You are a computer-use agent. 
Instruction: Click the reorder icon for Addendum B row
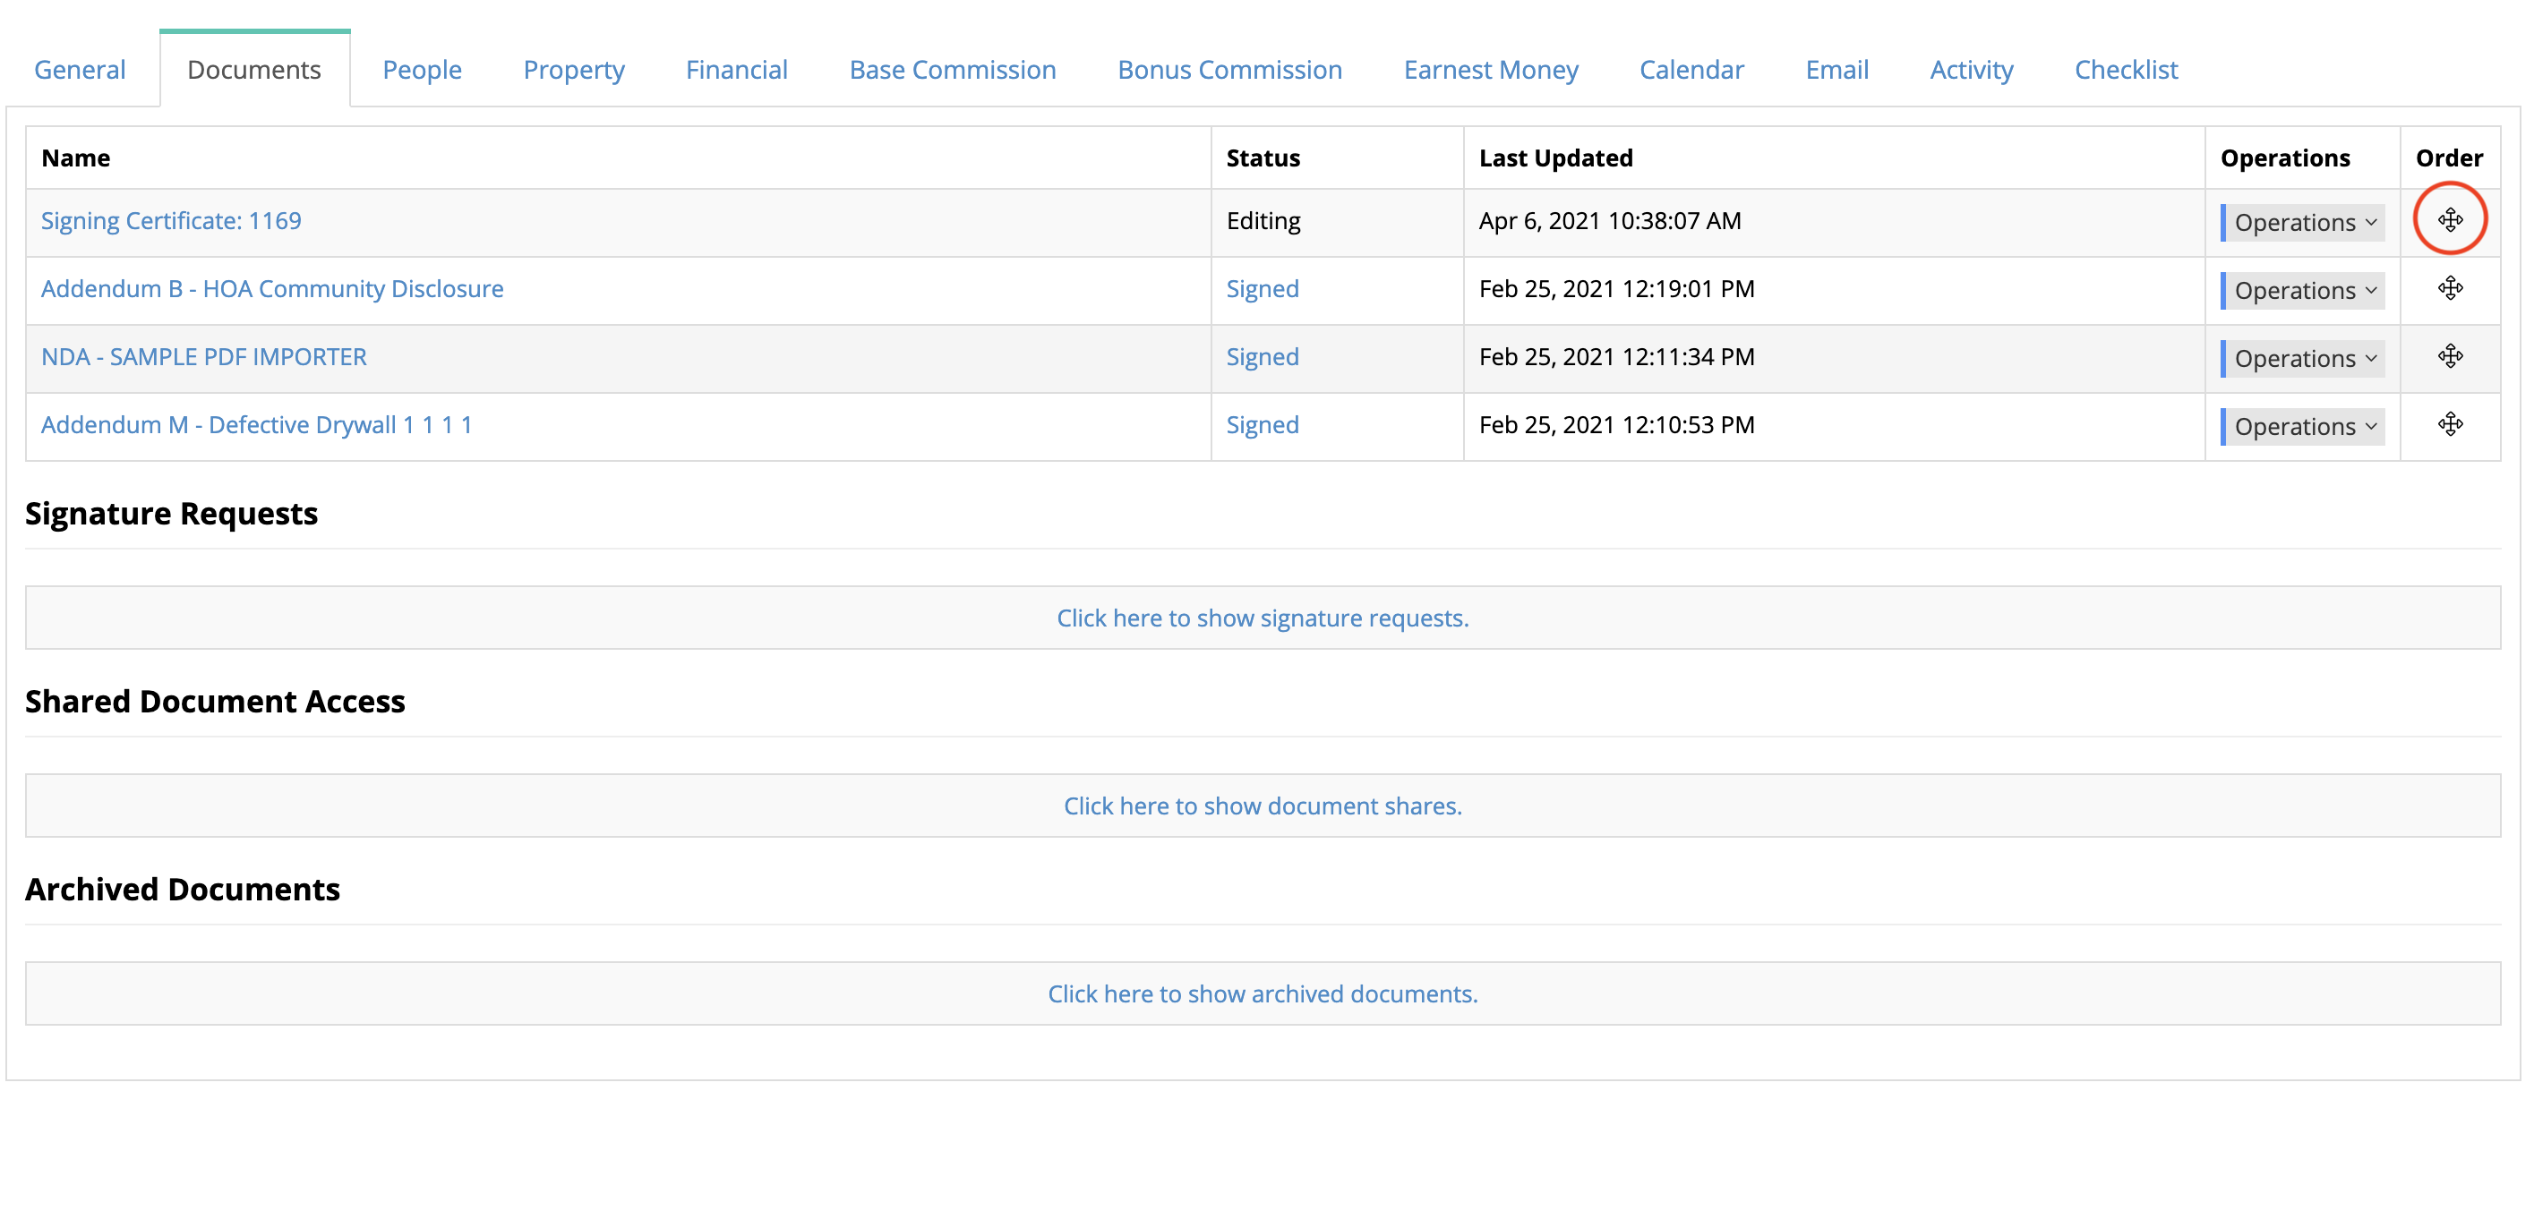point(2450,288)
